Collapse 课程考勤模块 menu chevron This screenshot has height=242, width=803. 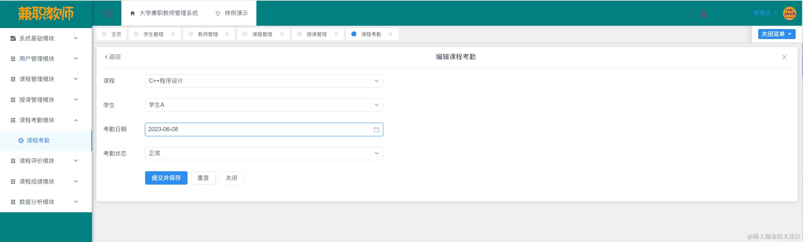(x=76, y=120)
